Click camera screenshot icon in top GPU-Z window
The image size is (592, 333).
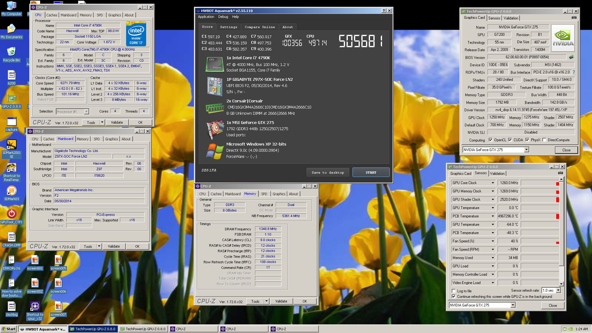(x=574, y=18)
